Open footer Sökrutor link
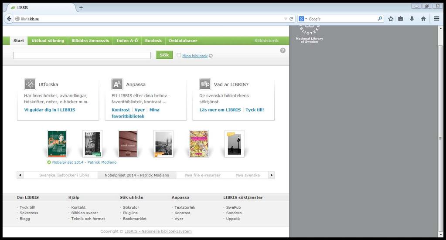The height and width of the screenshot is (240, 446). (131, 208)
